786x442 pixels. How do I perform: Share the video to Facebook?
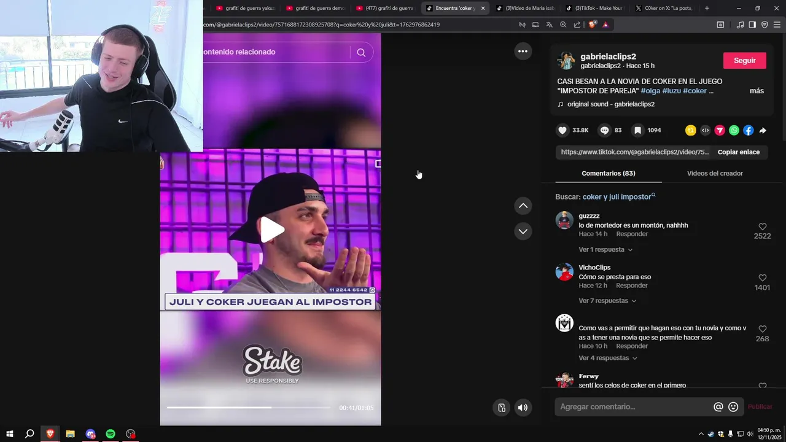point(748,130)
